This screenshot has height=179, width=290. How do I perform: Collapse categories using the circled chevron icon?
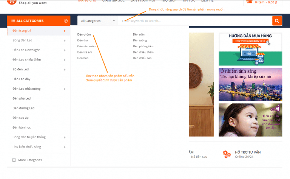tap(66, 21)
